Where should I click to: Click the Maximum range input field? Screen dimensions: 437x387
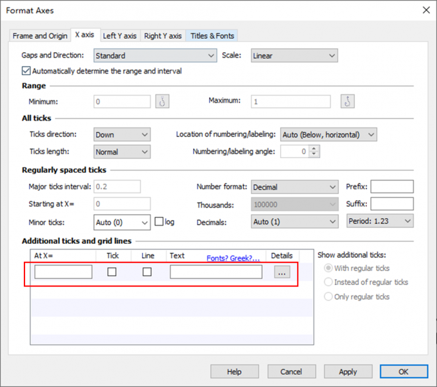coord(290,101)
